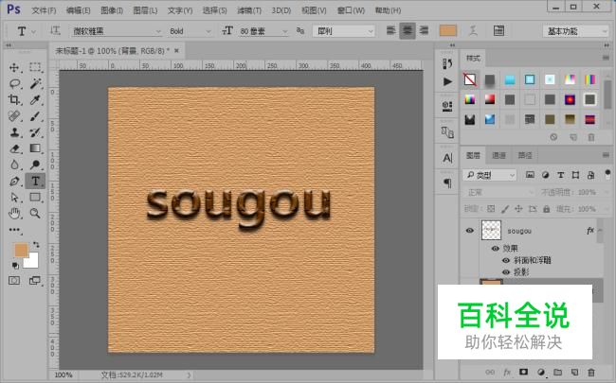Open the Image menu
Screen dimensions: 616x383
point(112,10)
